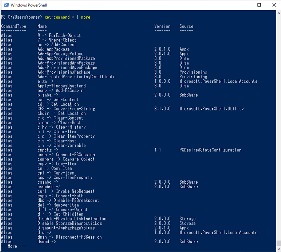The width and height of the screenshot is (281, 252).
Task: Click the "-- More --" pager prompt
Action: click(14, 246)
